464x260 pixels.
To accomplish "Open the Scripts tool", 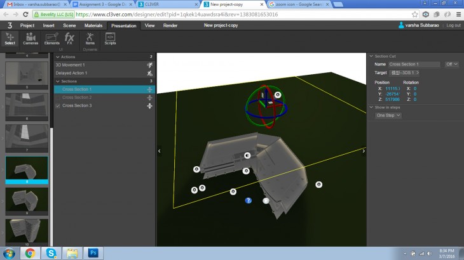I will [x=110, y=39].
